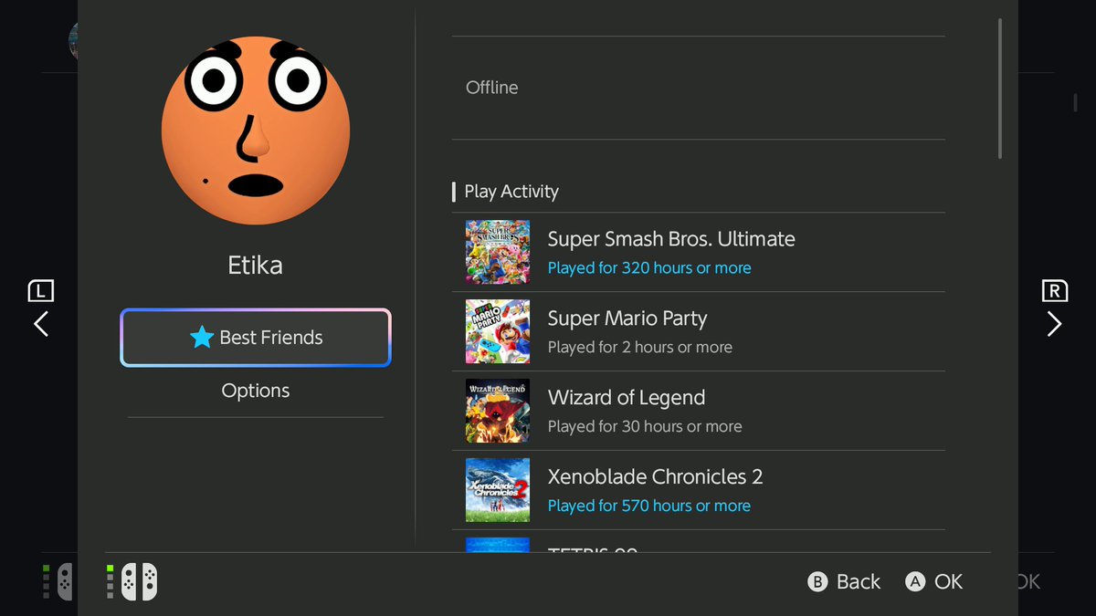Toggle the Best Friends star button
The width and height of the screenshot is (1096, 616).
256,338
